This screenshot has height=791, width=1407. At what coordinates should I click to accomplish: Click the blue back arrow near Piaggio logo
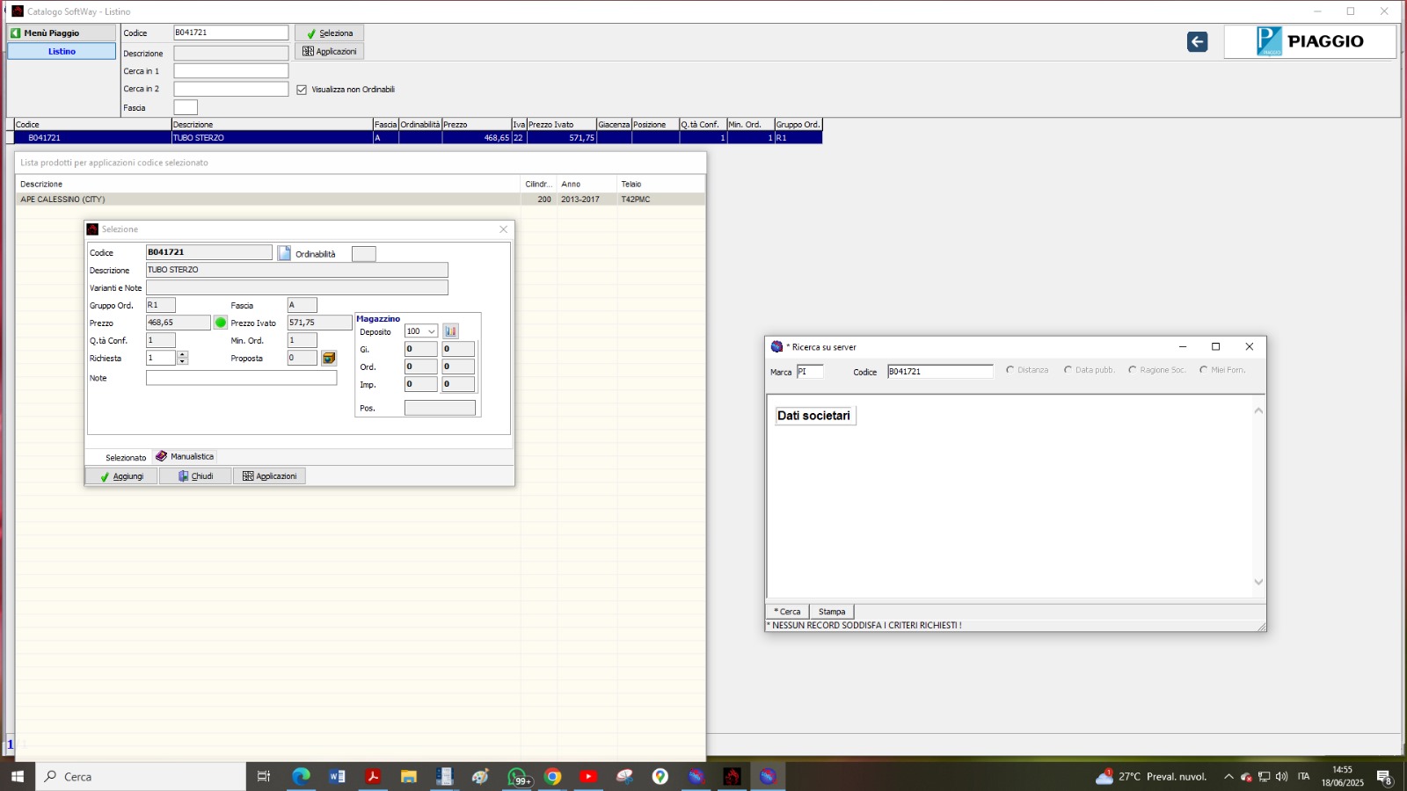click(x=1197, y=42)
